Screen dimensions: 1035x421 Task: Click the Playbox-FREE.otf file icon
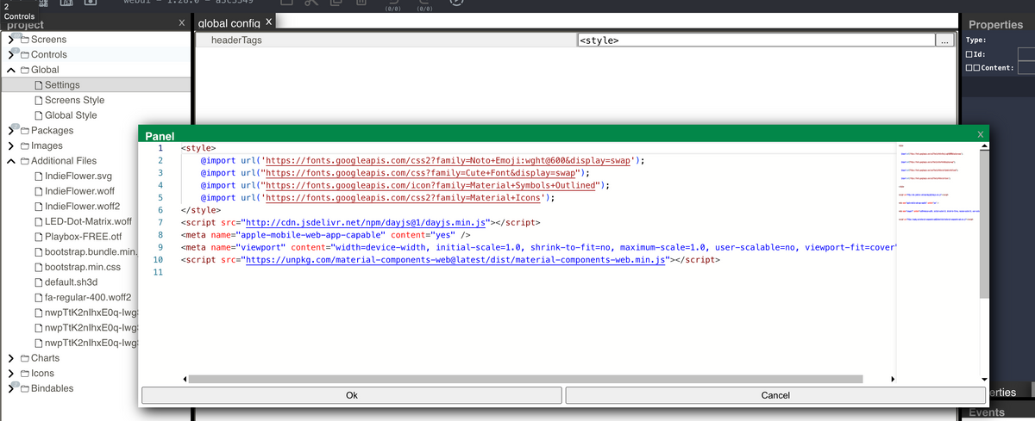38,237
